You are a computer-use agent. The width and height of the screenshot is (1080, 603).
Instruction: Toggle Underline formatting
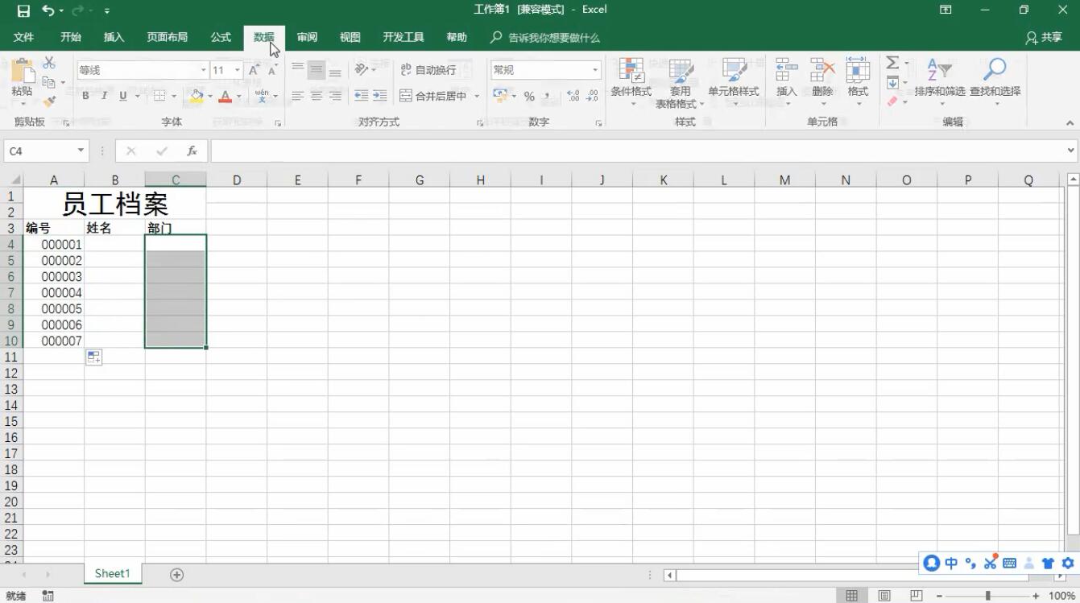(123, 96)
